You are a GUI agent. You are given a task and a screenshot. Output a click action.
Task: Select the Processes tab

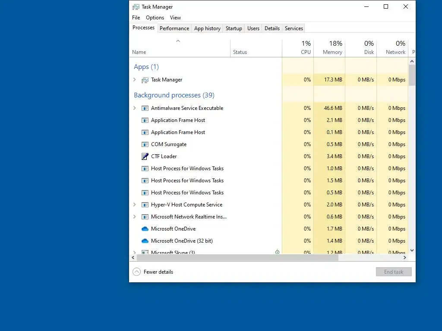click(x=143, y=28)
